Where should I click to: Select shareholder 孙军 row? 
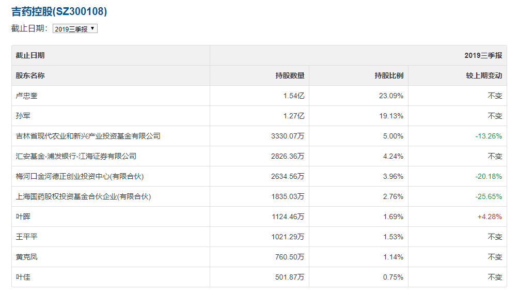(x=23, y=116)
